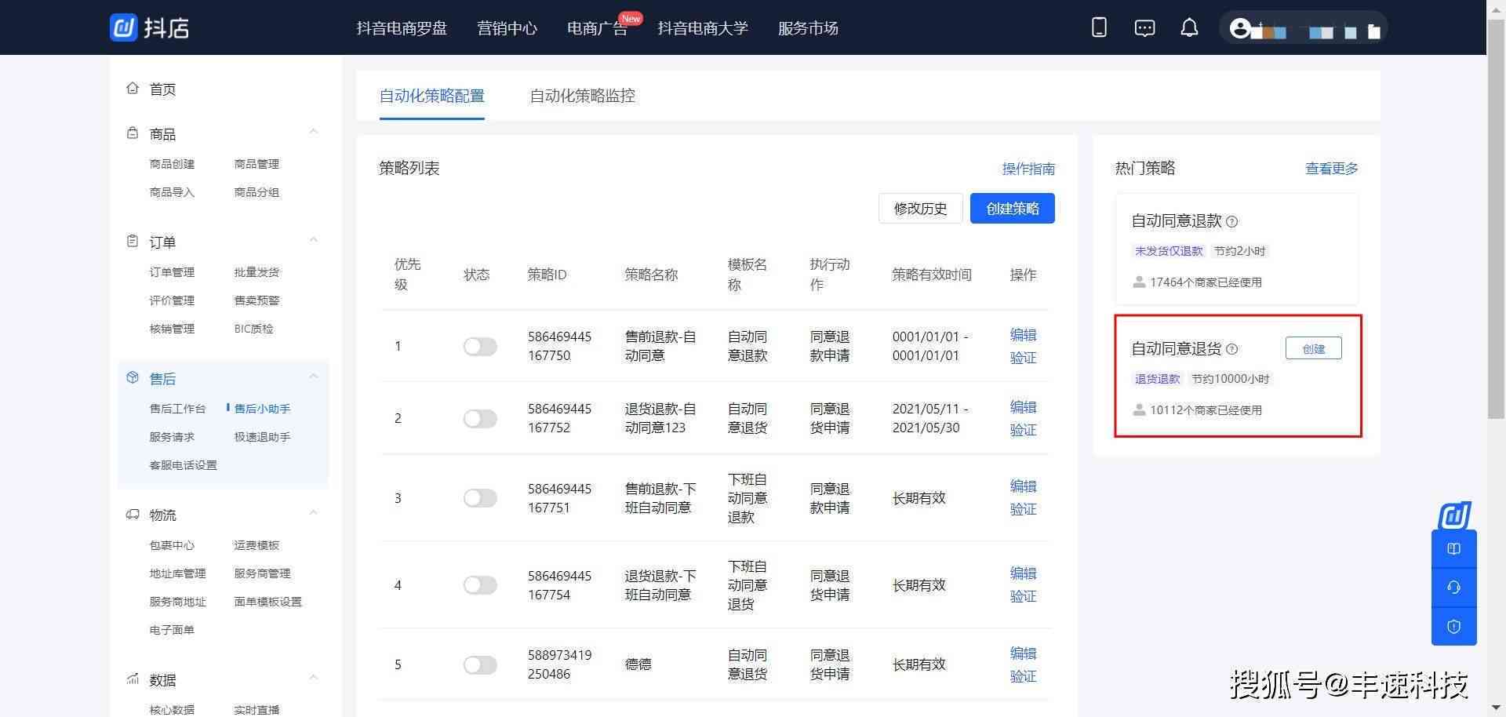Click the 抖店 logo in header

click(150, 27)
